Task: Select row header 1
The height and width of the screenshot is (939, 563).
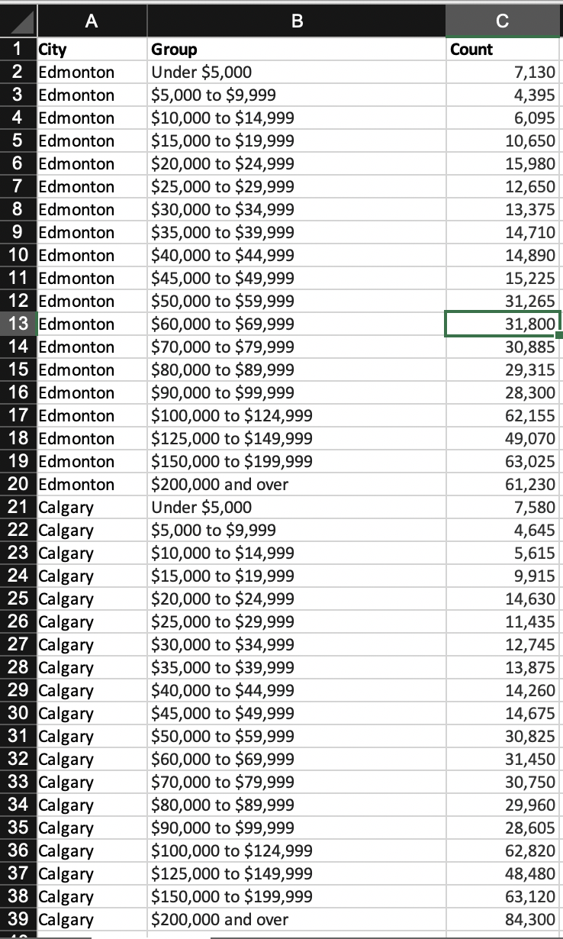Action: pos(18,49)
